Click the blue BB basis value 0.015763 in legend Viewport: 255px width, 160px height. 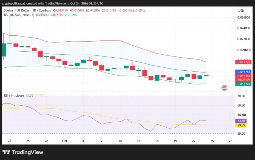tap(42, 15)
